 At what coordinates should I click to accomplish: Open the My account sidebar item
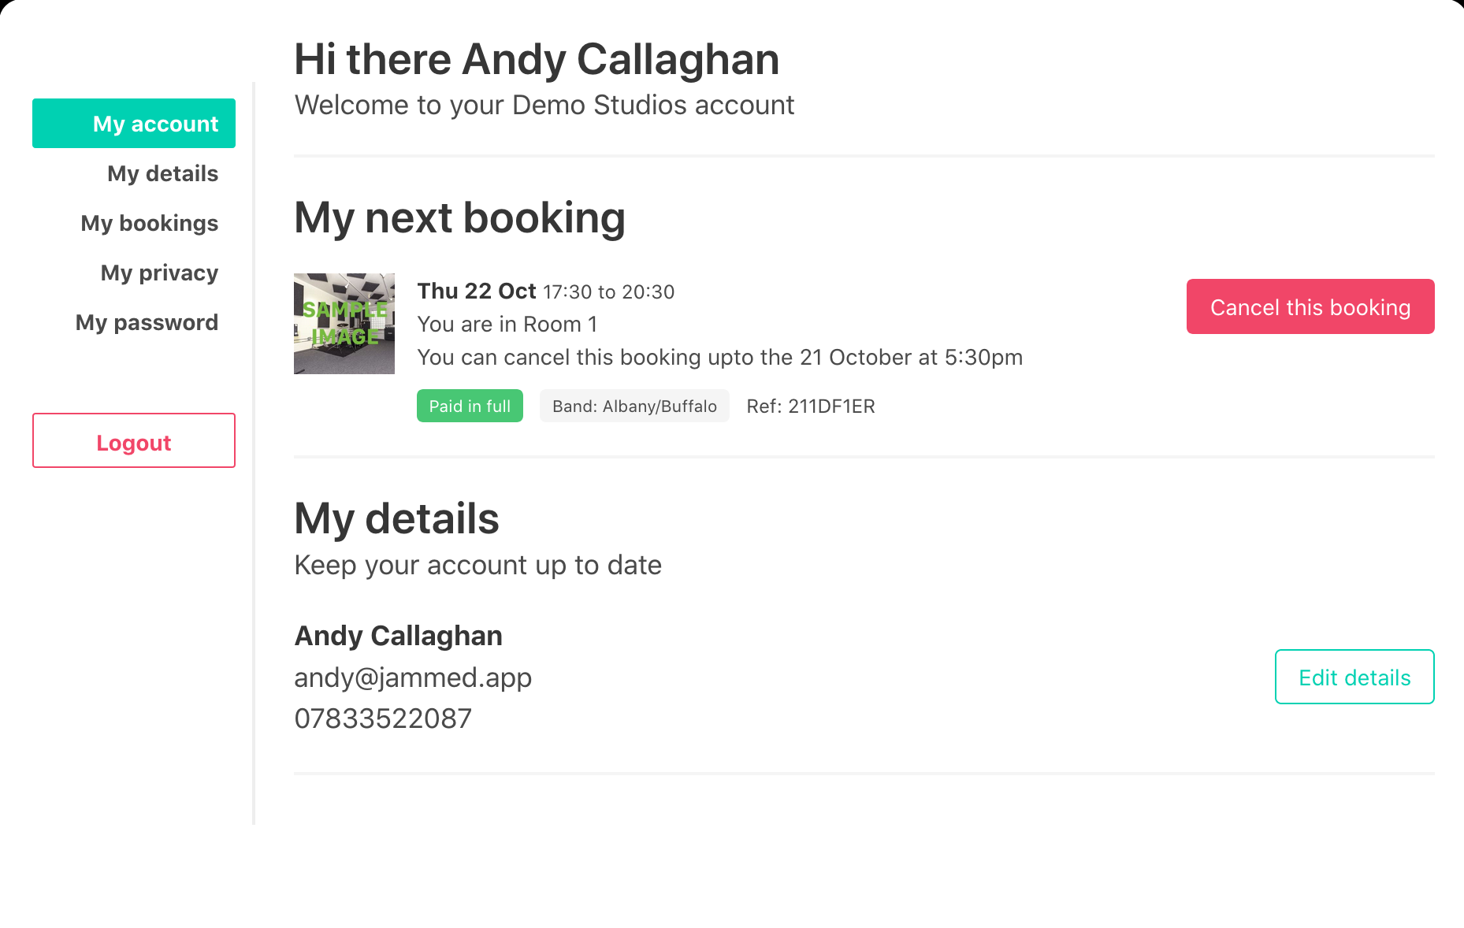click(134, 124)
